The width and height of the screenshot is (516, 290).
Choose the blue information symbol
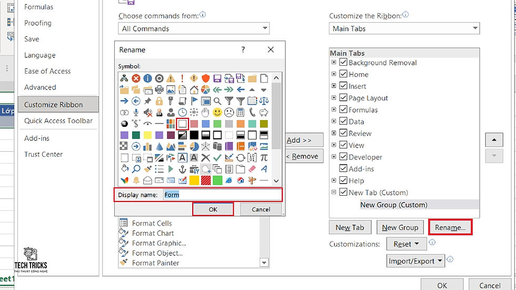147,78
